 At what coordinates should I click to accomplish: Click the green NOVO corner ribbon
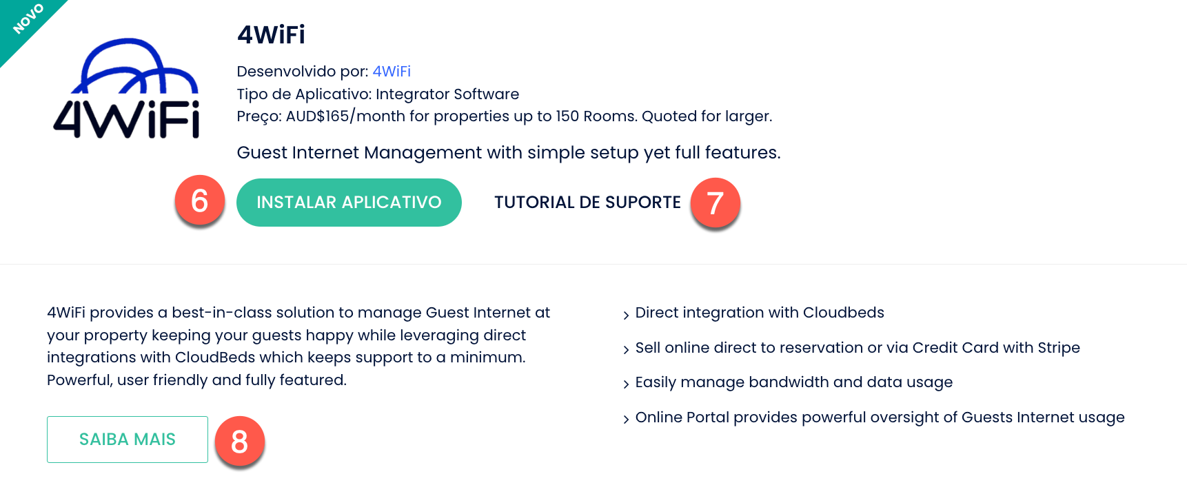point(26,21)
